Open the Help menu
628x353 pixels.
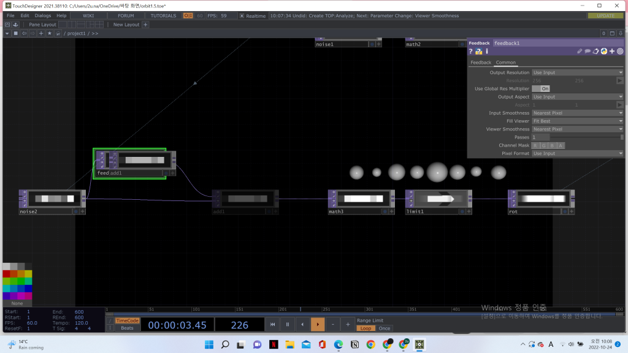(x=61, y=15)
